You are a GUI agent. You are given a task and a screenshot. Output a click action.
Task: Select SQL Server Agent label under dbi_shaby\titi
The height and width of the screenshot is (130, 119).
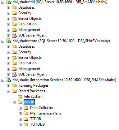point(32,35)
